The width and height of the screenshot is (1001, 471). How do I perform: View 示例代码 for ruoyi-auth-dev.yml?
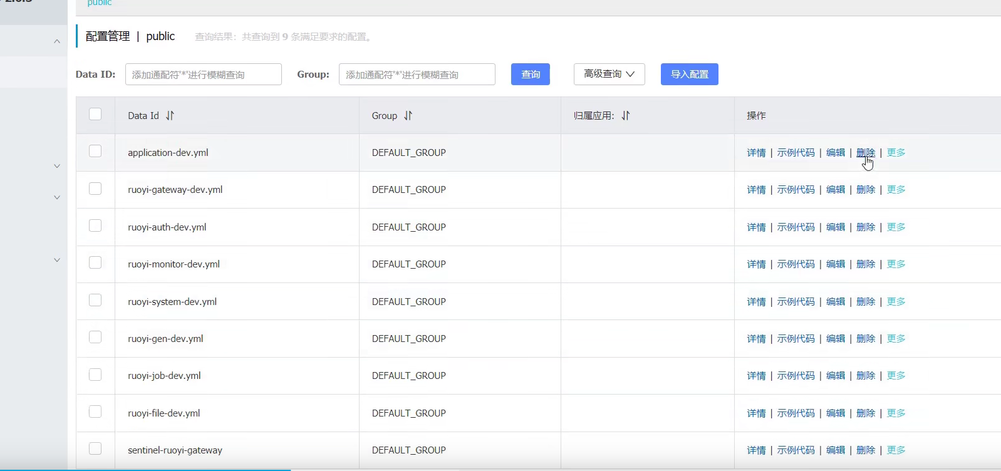(x=796, y=227)
